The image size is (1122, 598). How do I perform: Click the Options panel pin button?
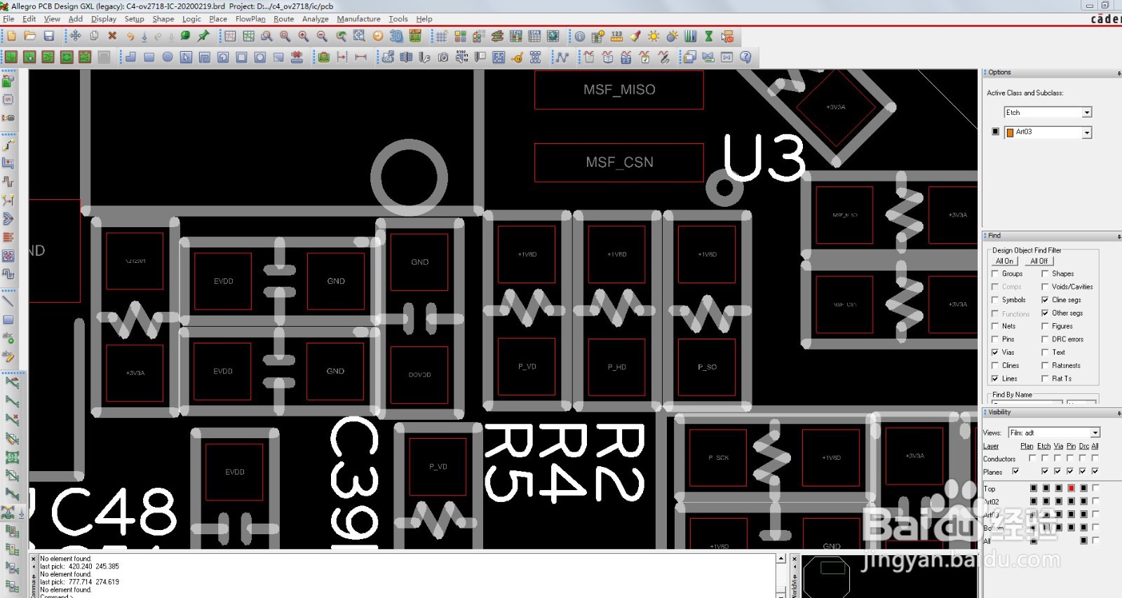pyautogui.click(x=1118, y=73)
